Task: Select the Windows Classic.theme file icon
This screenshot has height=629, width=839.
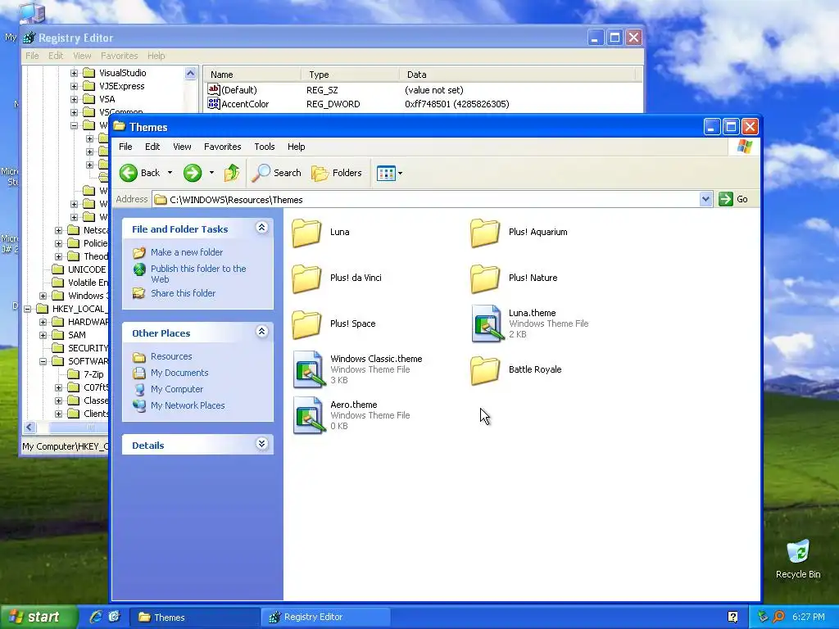Action: [309, 369]
